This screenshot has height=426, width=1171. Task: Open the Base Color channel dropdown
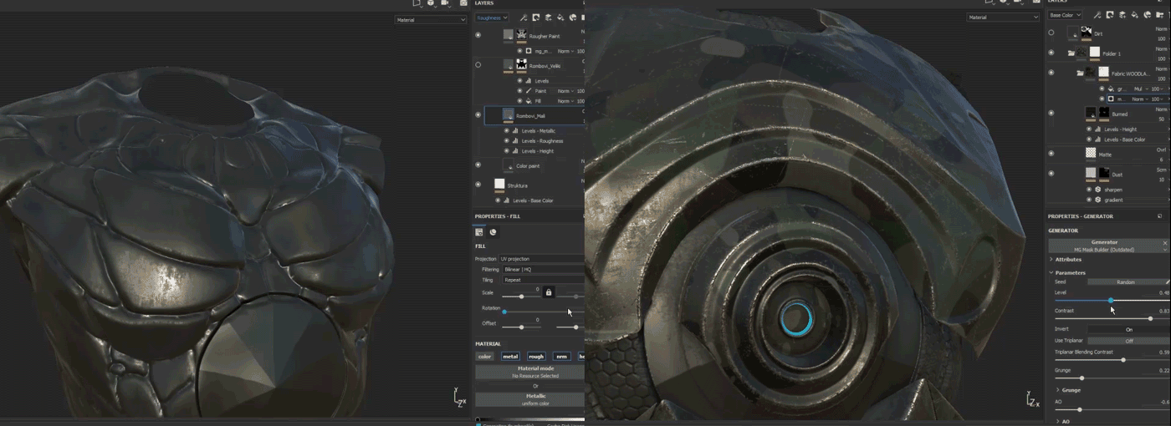click(1066, 15)
